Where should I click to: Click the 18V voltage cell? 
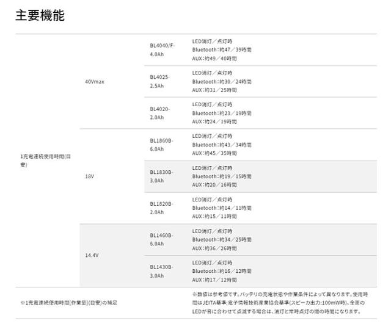pyautogui.click(x=90, y=176)
